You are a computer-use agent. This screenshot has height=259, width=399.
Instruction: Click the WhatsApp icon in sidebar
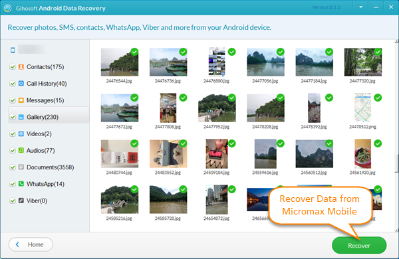click(21, 184)
